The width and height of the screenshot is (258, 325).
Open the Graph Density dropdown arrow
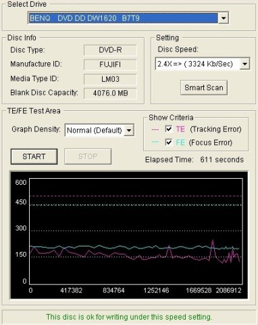[129, 130]
